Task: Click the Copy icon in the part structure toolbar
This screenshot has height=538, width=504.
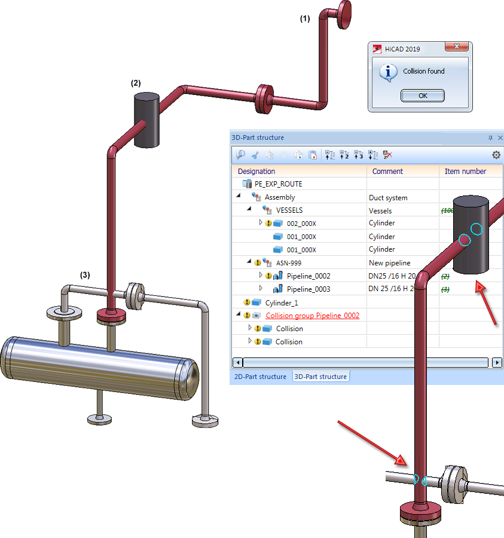Action: 270,155
